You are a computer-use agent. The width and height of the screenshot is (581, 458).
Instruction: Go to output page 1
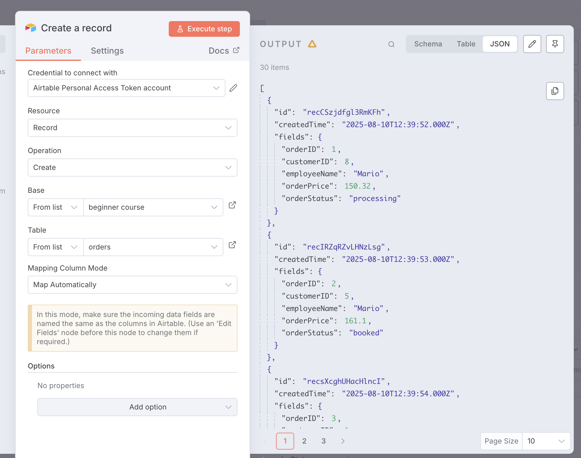coord(285,441)
